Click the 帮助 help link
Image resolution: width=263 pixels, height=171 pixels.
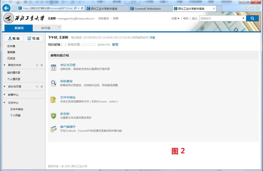tap(186, 18)
